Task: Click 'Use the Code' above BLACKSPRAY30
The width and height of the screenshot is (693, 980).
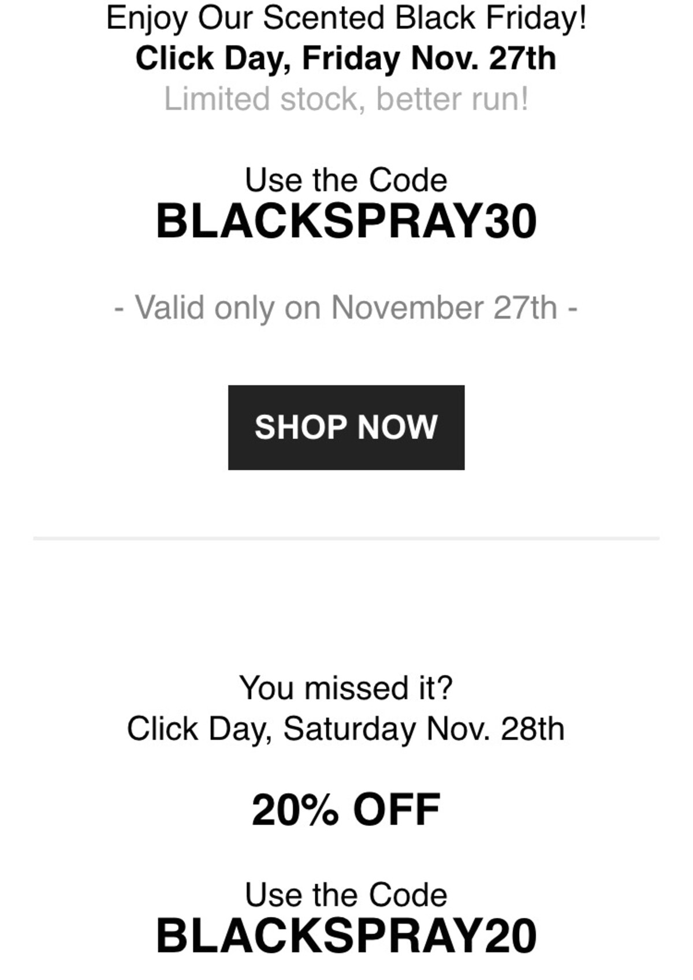Action: [x=346, y=180]
